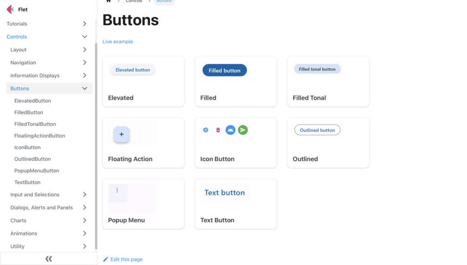Click the red delete trash icon
This screenshot has height=265, width=467.
(218, 130)
